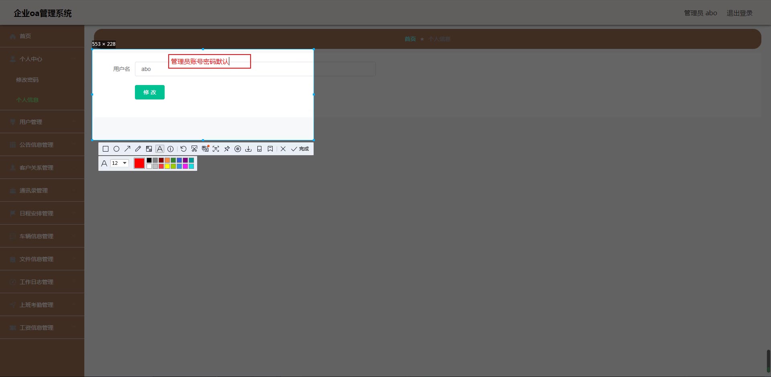Pick the magenta color swatch
The image size is (771, 377).
click(x=186, y=166)
